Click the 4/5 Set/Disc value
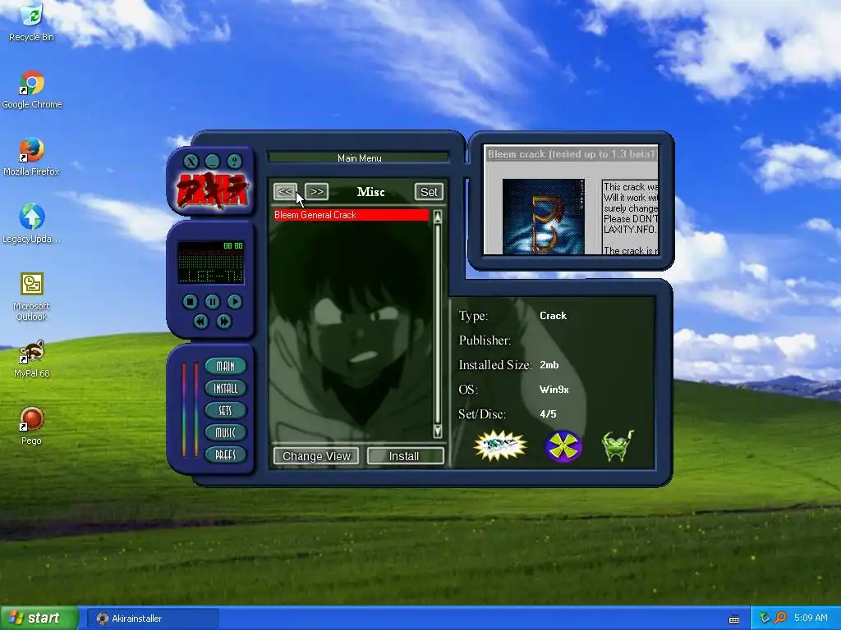Screen dimensions: 841x630 click(548, 414)
